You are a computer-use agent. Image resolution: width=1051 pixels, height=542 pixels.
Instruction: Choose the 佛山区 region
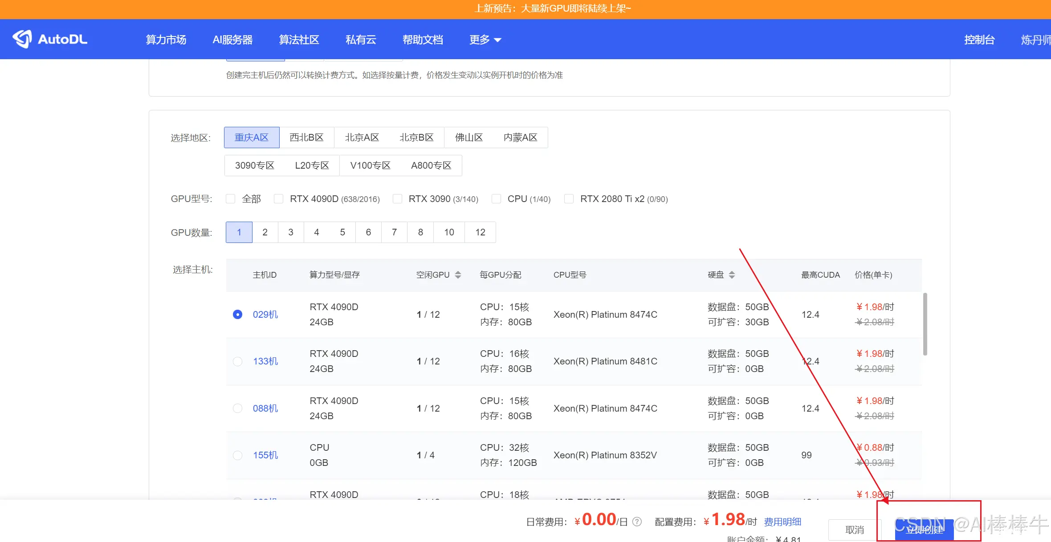coord(469,138)
